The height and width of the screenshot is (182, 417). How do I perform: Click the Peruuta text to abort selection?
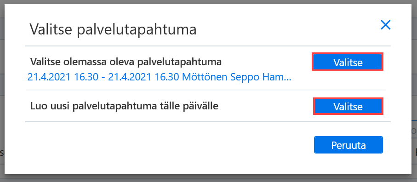[x=348, y=145]
